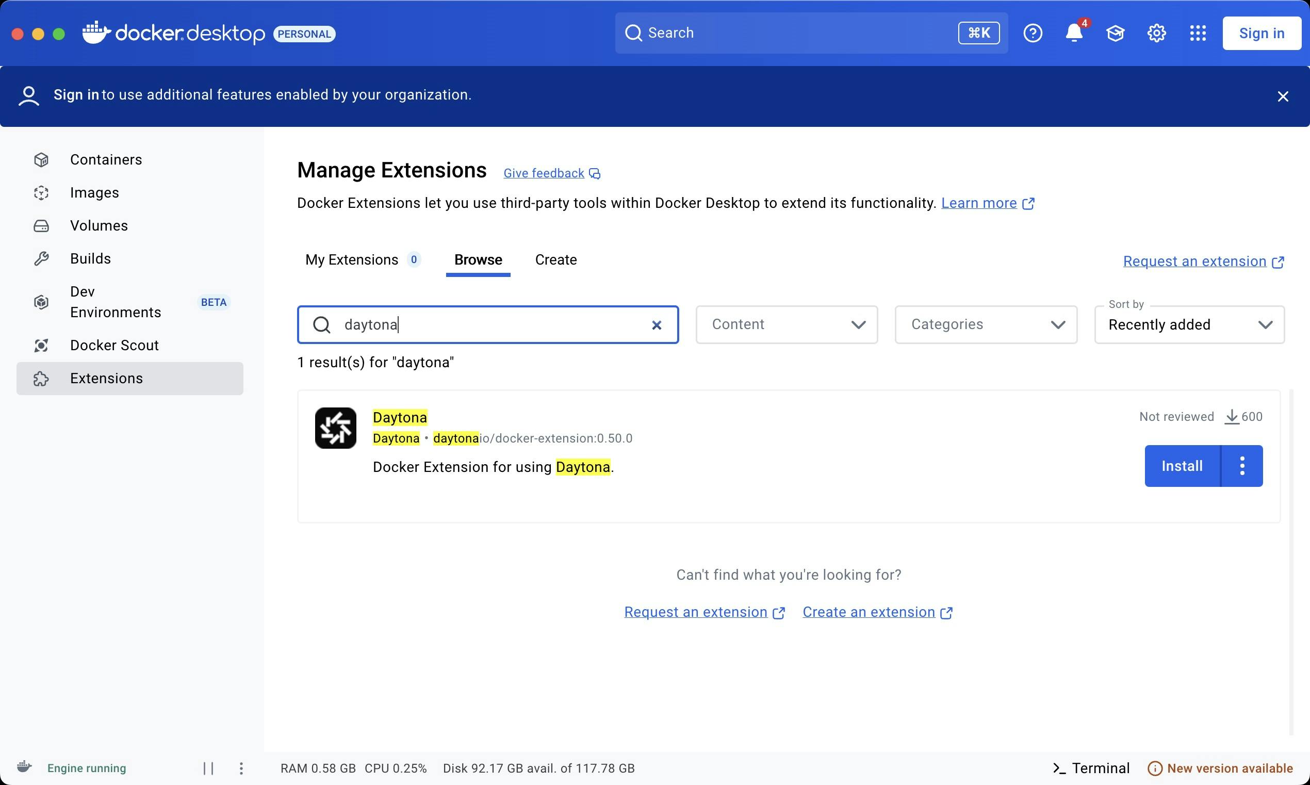Click the download count icon on Daytona

pos(1232,417)
